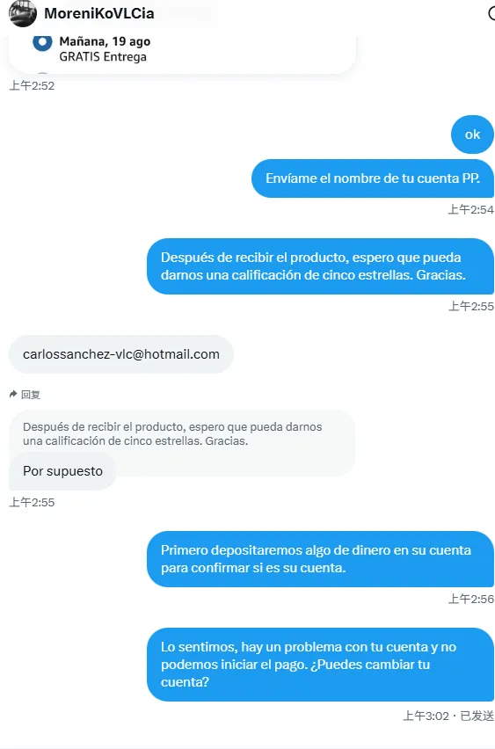
Task: Select the 'Lo sentimos, hay un problema' message
Action: [320, 665]
